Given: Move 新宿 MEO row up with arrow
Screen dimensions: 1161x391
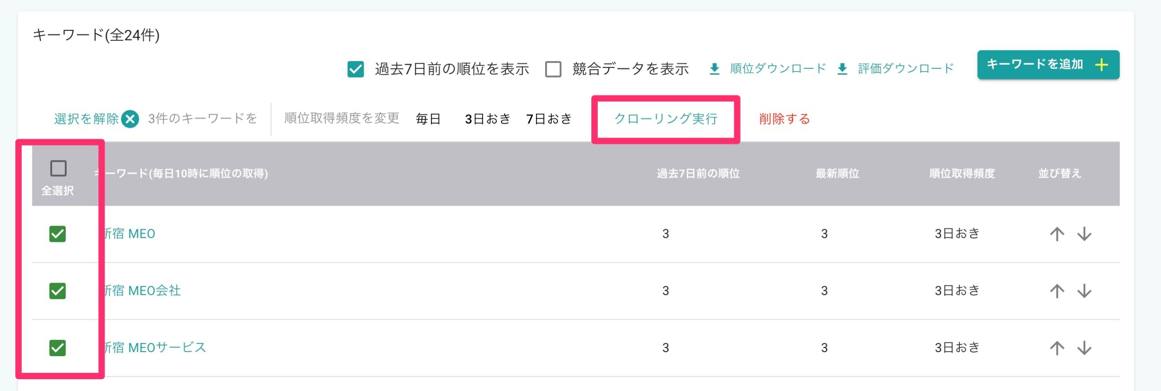Looking at the screenshot, I should [1057, 234].
